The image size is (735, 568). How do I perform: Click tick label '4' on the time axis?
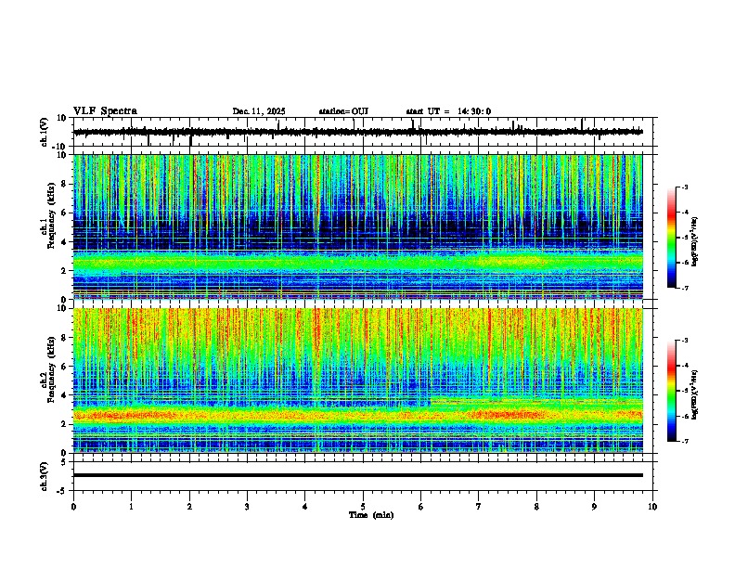[305, 507]
